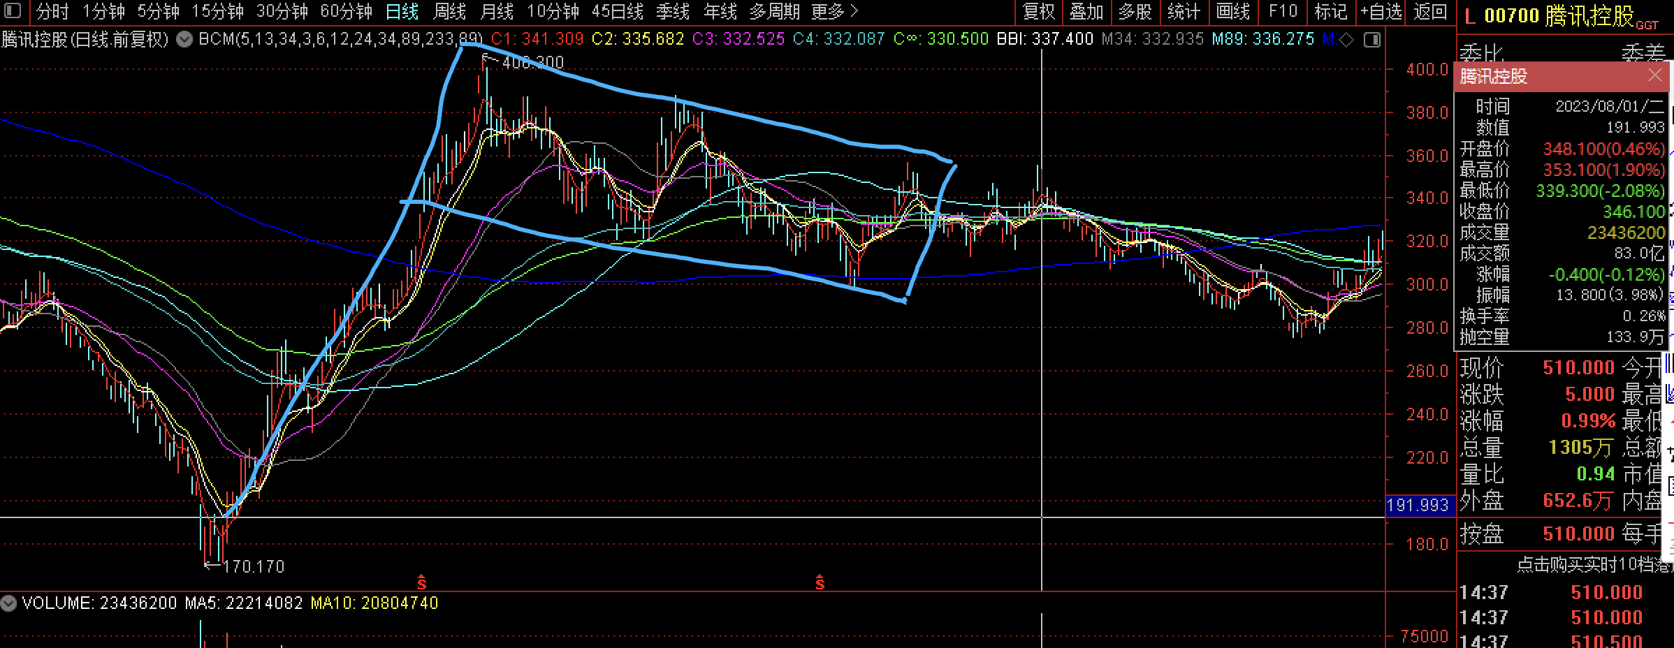This screenshot has width=1674, height=648.
Task: Toggle the right panel layout icon
Action: click(1372, 40)
